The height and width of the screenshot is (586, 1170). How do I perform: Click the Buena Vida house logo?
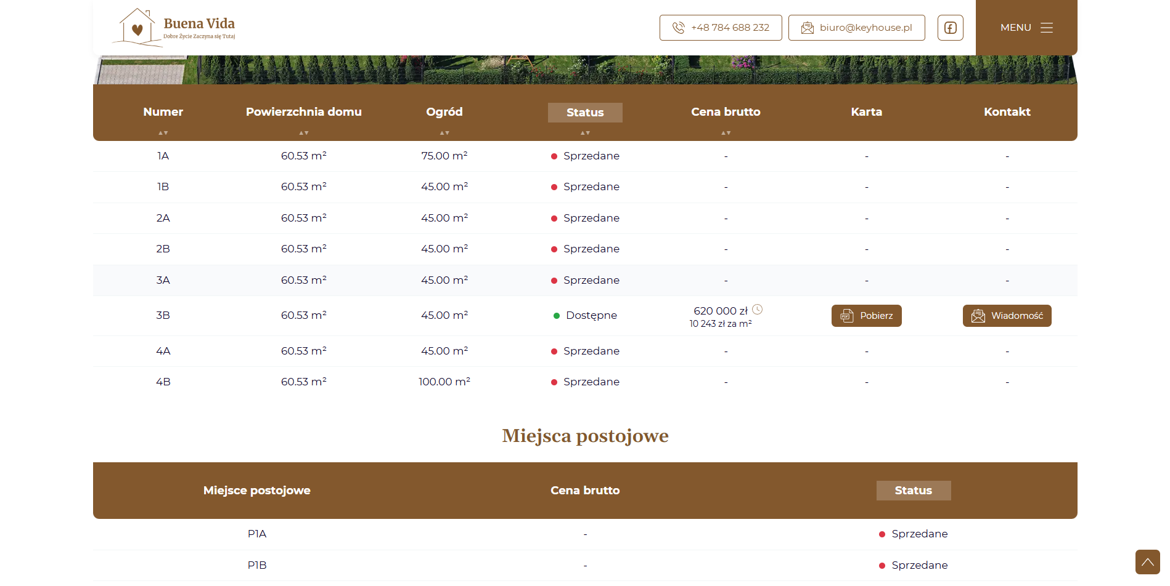173,28
